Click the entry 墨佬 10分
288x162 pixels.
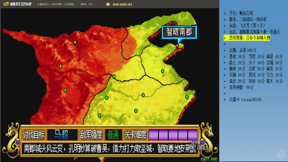237,57
